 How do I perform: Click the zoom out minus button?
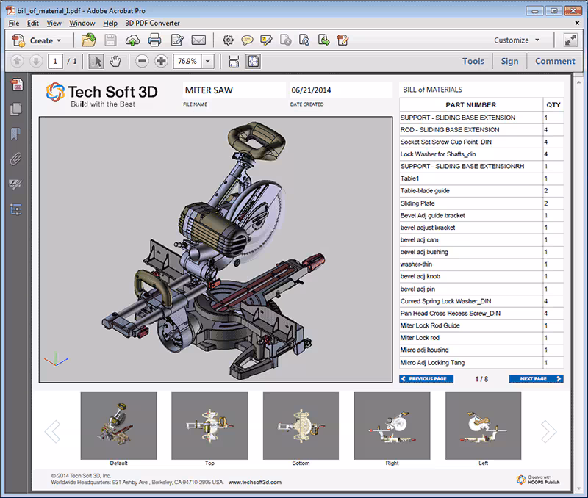pos(143,61)
